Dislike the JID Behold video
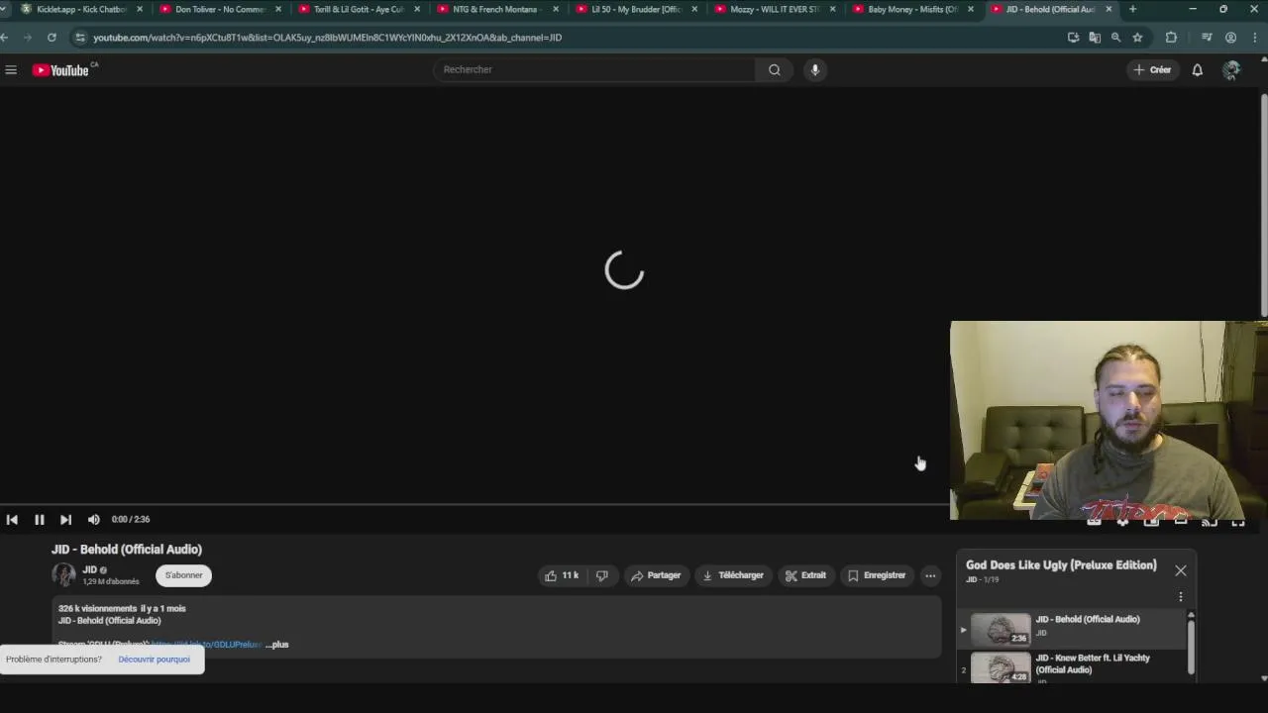Screen dimensions: 1268x713 click(x=601, y=575)
